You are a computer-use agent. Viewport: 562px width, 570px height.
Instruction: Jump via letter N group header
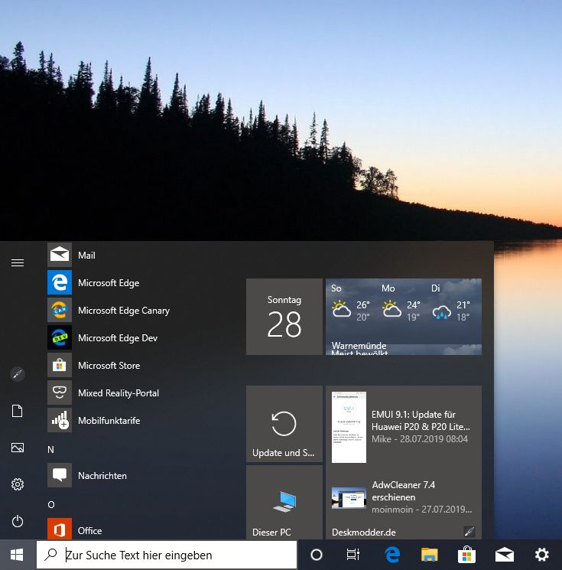click(x=51, y=450)
